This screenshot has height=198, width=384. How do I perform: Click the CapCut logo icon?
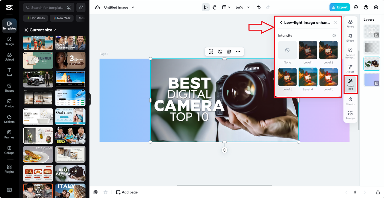(9, 7)
